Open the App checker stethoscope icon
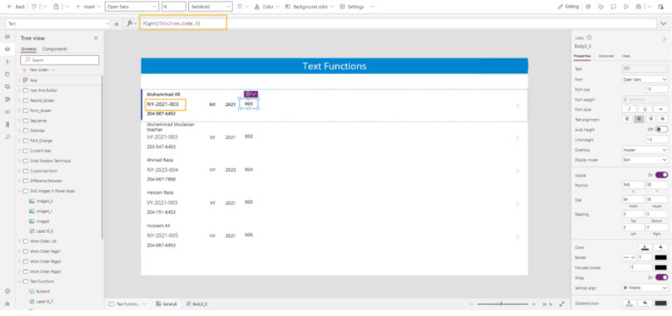 click(601, 7)
